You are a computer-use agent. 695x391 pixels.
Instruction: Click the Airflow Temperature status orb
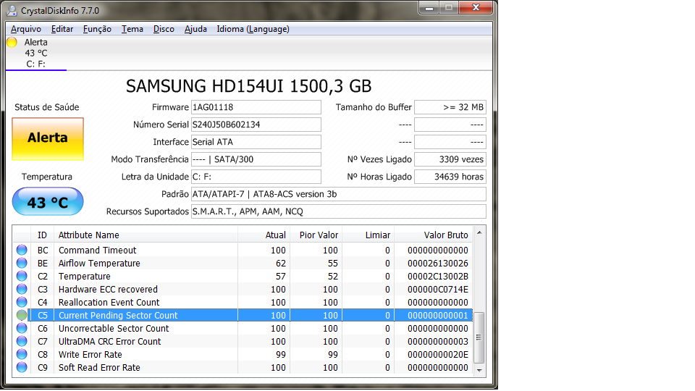22,263
